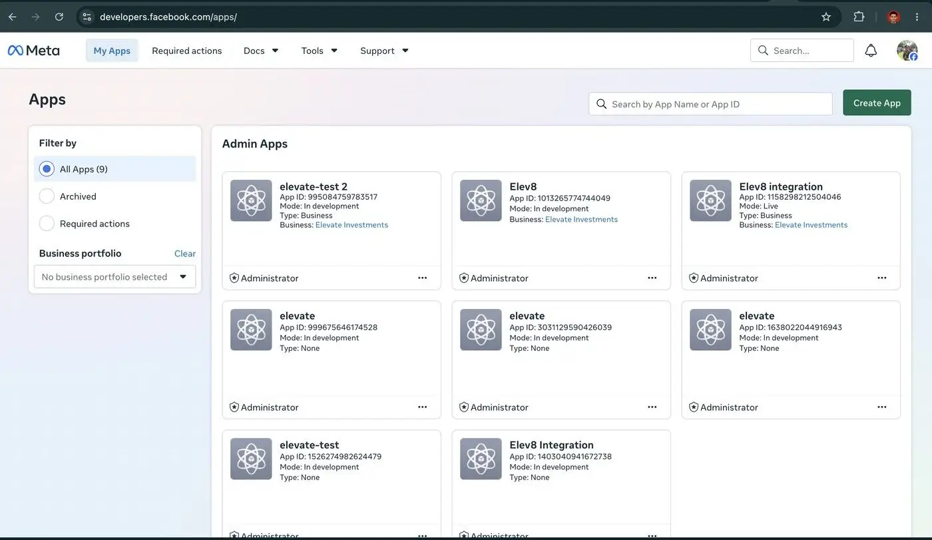
Task: Open the elevate-test 2 app title
Action: tap(314, 186)
